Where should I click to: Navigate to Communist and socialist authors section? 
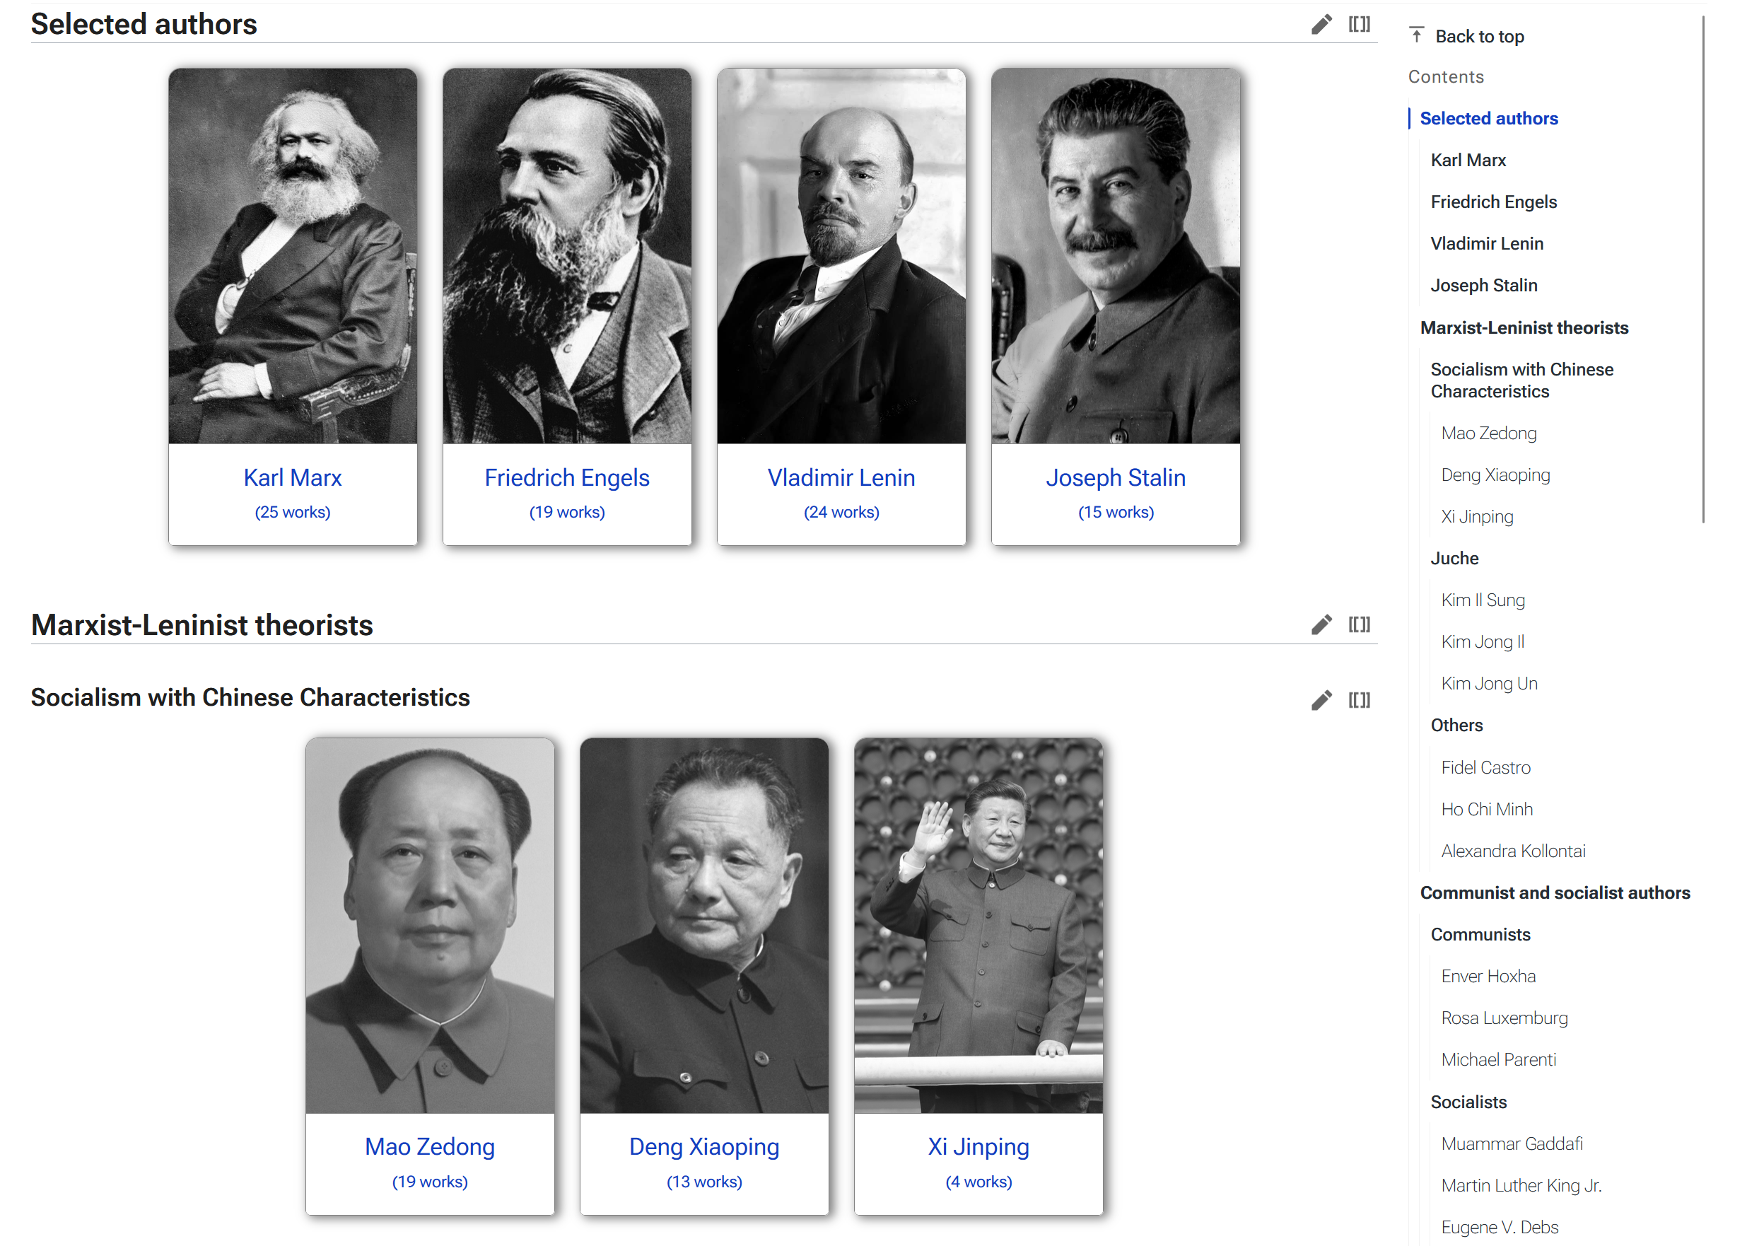[1555, 893]
